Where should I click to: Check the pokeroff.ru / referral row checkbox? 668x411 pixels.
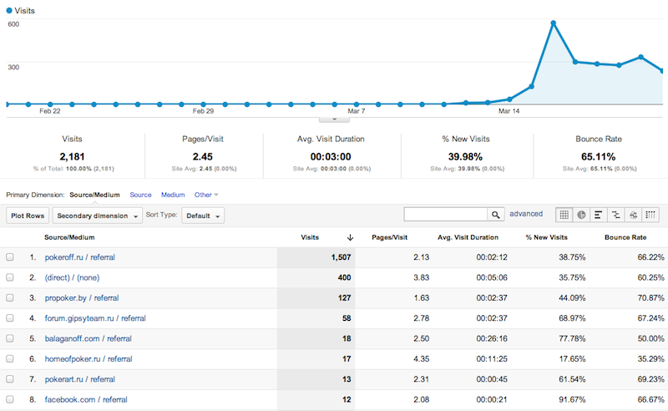10,257
